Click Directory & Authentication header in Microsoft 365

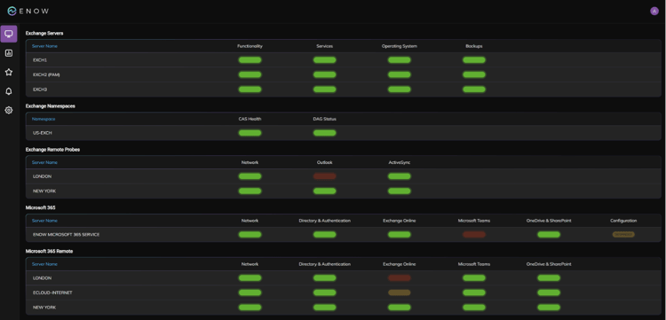click(324, 221)
